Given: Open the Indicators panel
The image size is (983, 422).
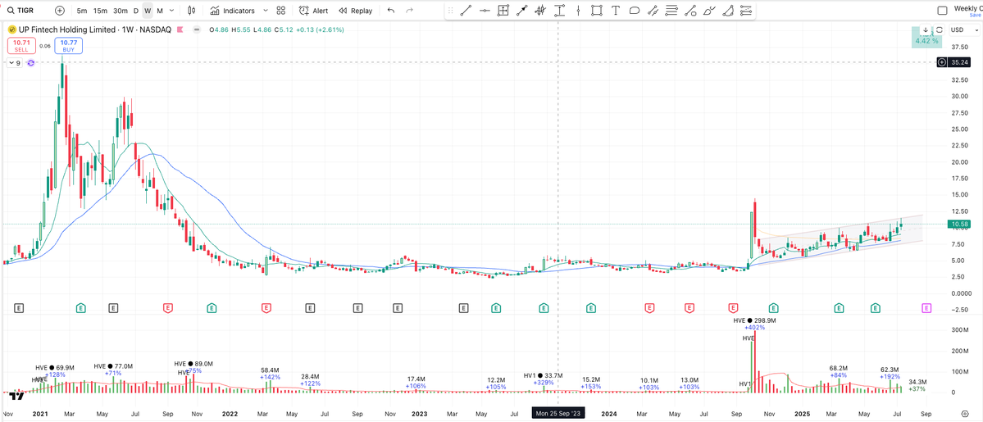Looking at the screenshot, I should coord(233,11).
